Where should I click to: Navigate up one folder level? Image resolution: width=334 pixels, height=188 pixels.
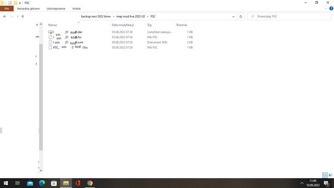coord(23,16)
